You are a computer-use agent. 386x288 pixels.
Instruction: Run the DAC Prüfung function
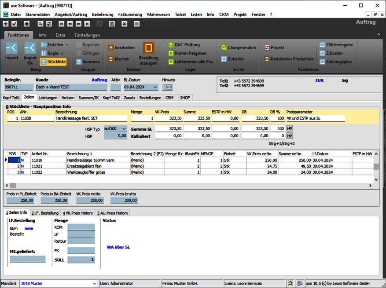184,45
